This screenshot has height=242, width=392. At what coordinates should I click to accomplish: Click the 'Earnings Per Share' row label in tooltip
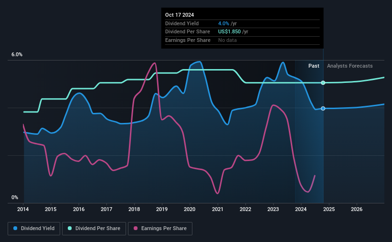pyautogui.click(x=188, y=40)
